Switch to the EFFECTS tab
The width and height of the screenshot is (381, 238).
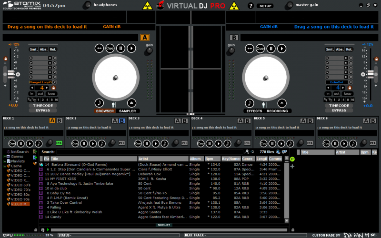point(254,111)
